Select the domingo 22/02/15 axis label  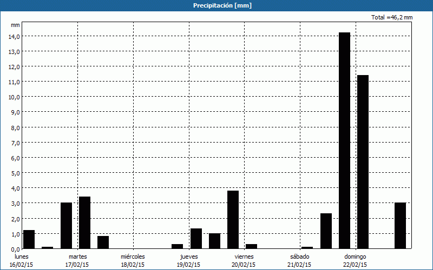[356, 260]
